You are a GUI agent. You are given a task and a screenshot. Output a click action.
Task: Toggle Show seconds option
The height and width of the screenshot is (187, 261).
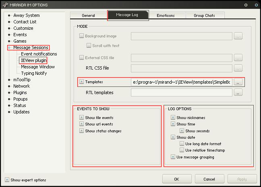pos(182,131)
